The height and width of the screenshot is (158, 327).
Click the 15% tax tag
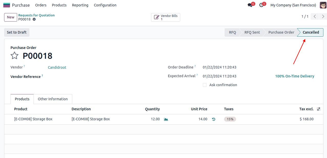pos(230,119)
